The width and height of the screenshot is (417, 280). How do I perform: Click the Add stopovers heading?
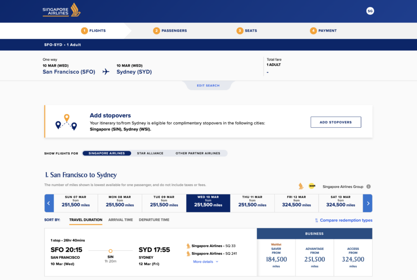coord(110,115)
